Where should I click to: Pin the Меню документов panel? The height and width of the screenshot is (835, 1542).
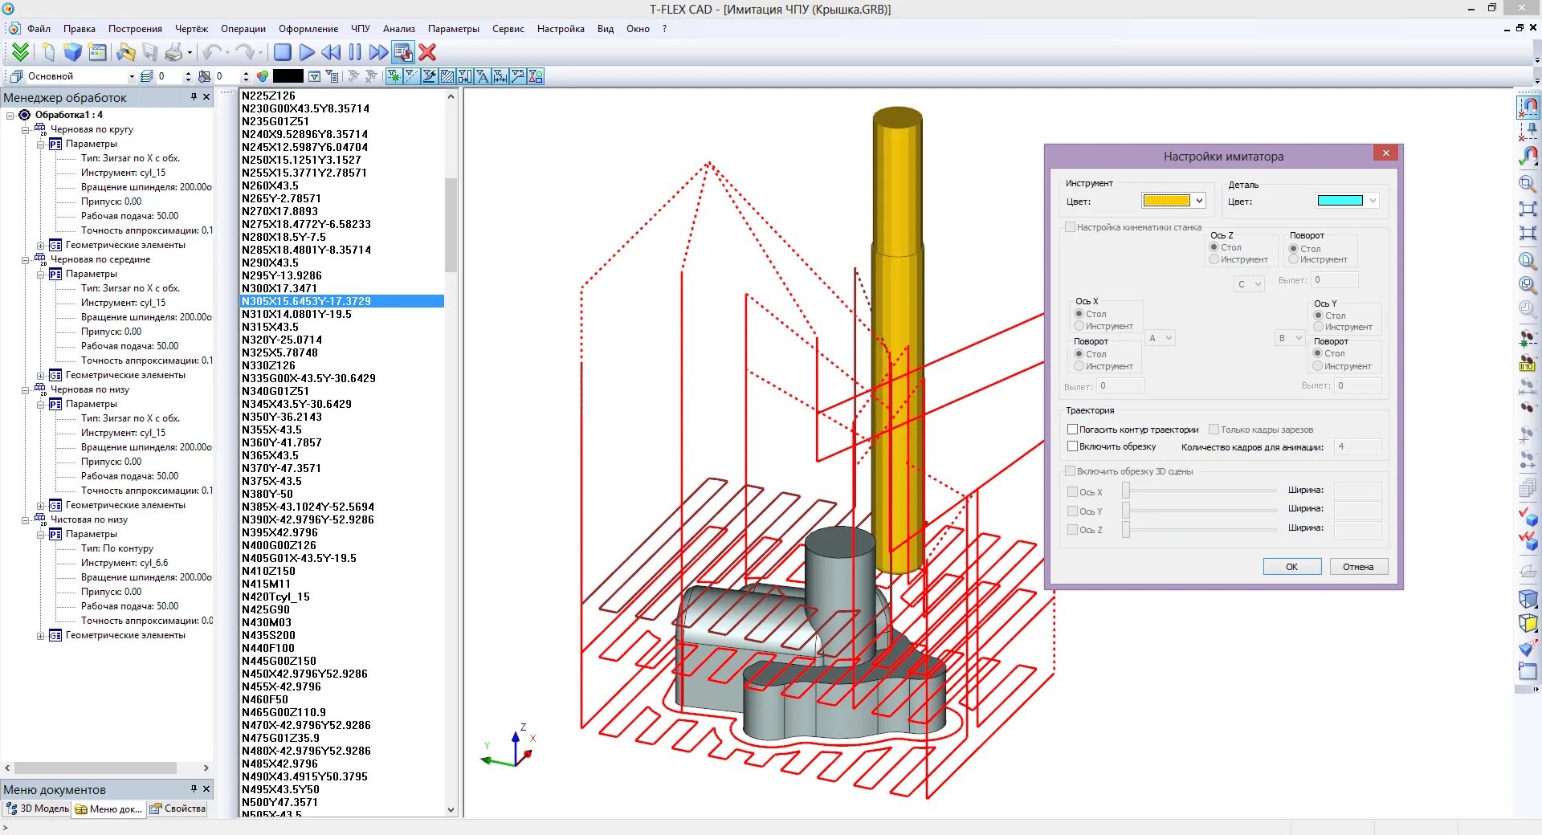pos(194,788)
